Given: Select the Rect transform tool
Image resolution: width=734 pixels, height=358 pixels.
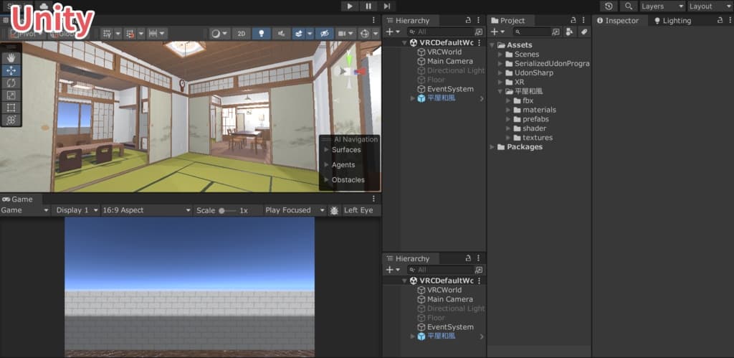Looking at the screenshot, I should tap(11, 108).
